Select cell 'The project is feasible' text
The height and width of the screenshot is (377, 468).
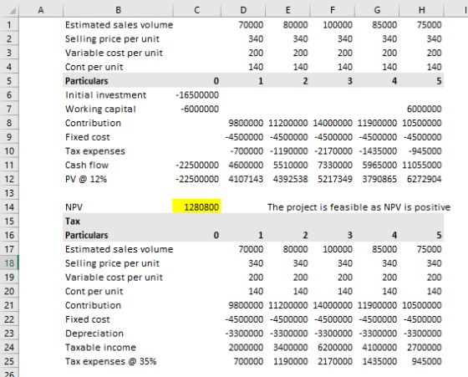[x=359, y=206]
